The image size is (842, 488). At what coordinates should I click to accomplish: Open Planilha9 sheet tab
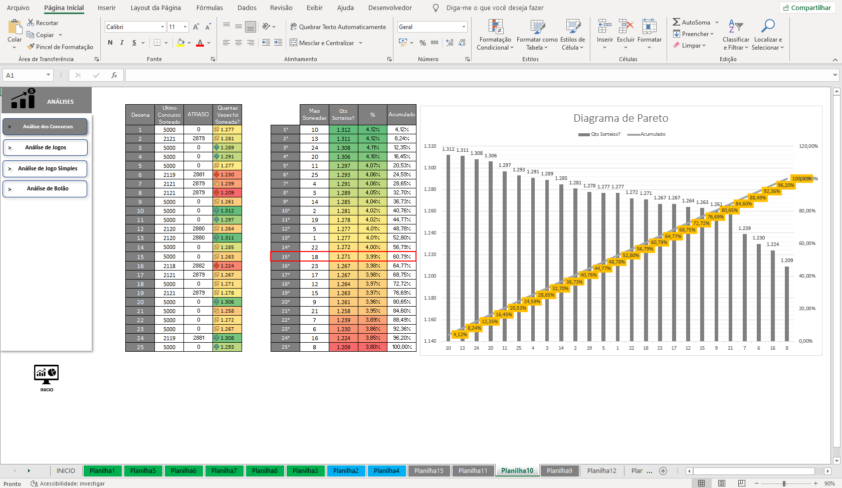[x=559, y=470]
